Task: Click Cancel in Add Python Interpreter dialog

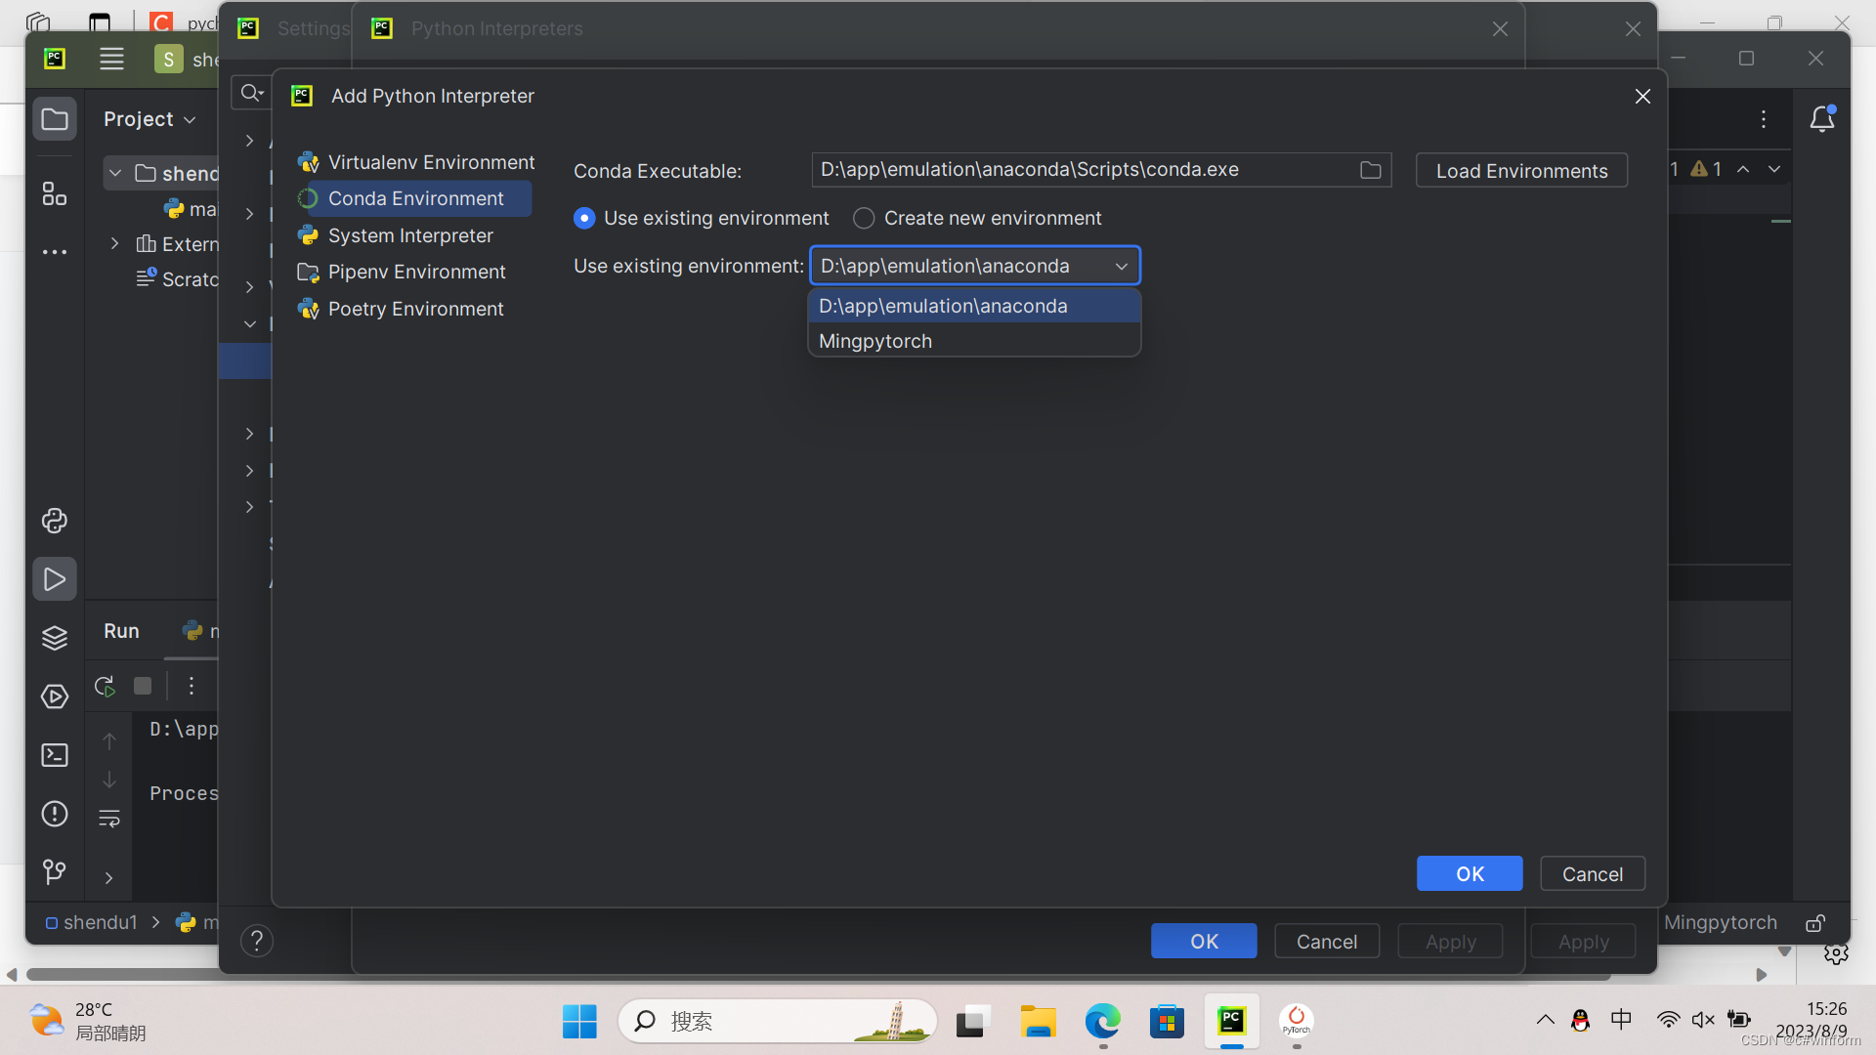Action: [x=1592, y=873]
